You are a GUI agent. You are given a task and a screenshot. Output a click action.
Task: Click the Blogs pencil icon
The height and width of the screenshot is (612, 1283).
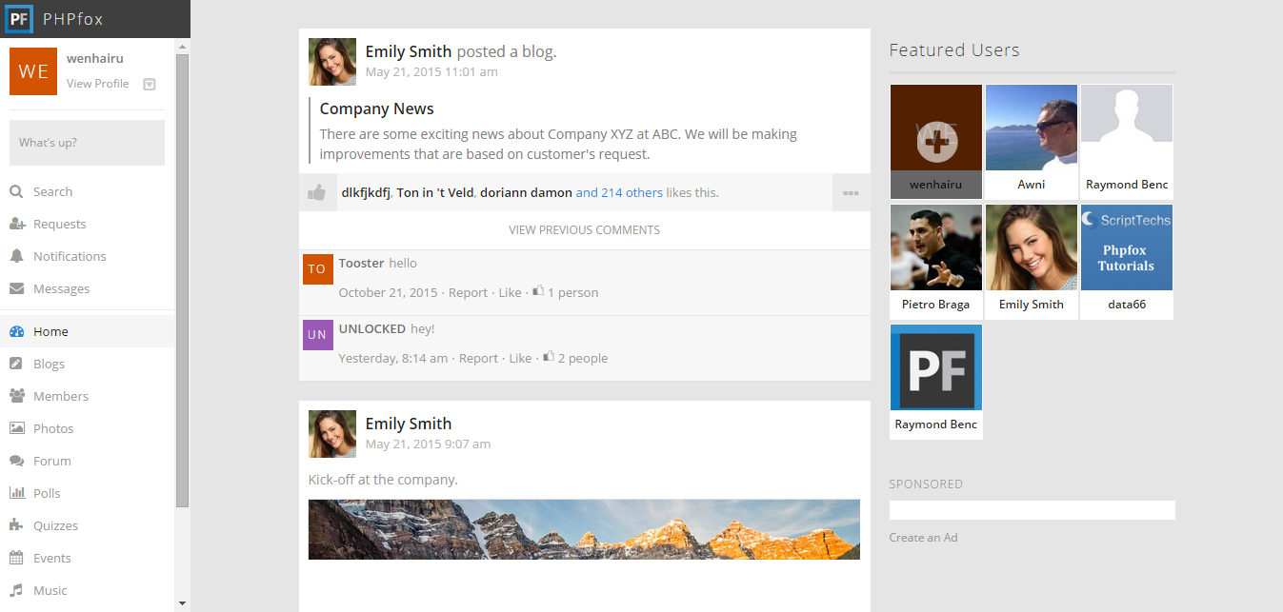(x=16, y=364)
